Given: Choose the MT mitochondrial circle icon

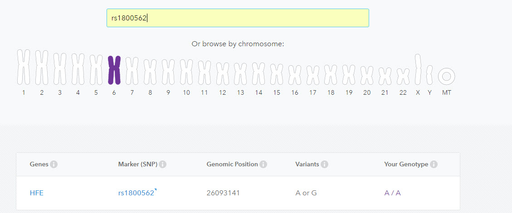Looking at the screenshot, I should point(446,76).
